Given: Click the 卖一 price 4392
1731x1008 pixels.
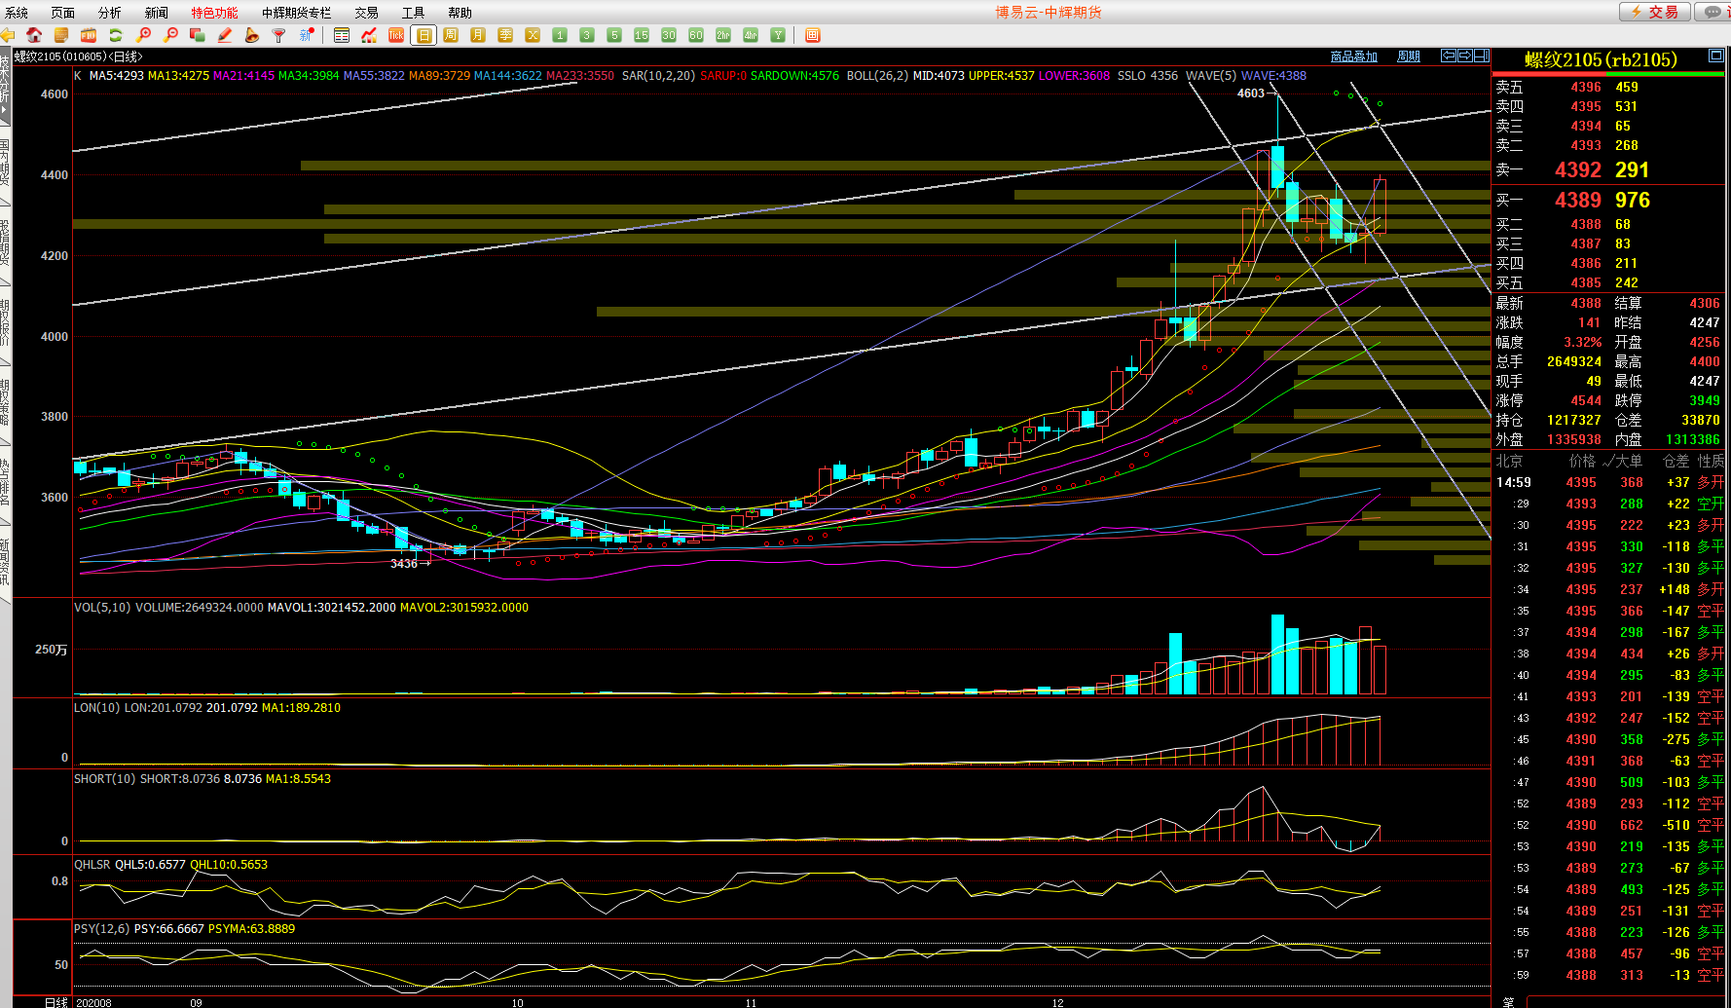Looking at the screenshot, I should [1577, 169].
